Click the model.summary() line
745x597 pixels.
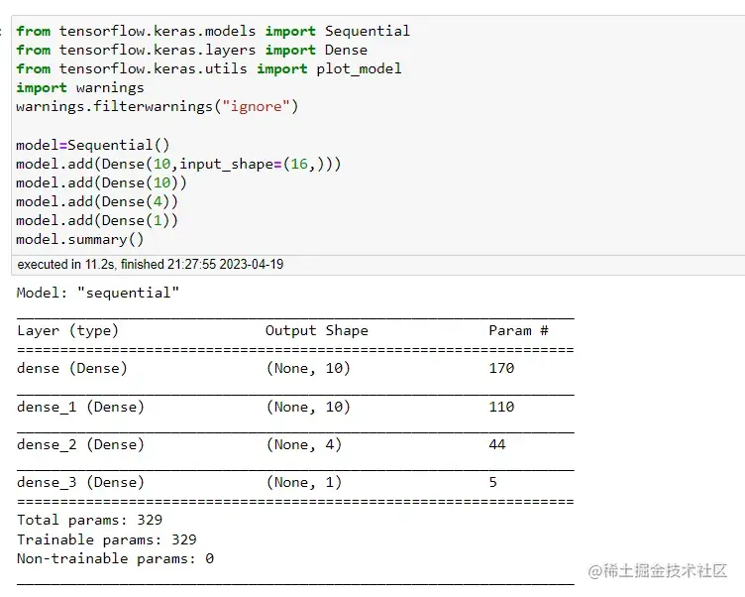click(80, 239)
